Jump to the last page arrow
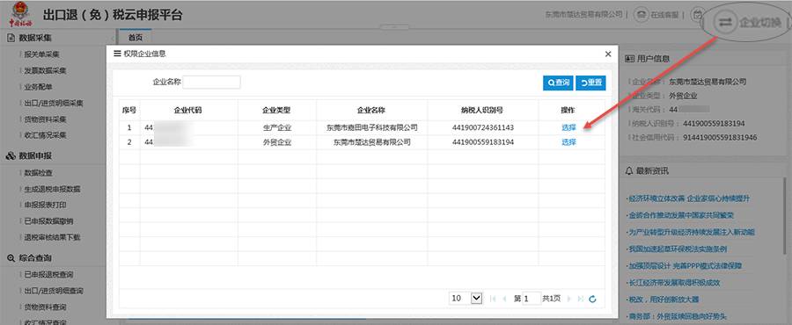Screen dimensions: 792x325 tap(581, 299)
